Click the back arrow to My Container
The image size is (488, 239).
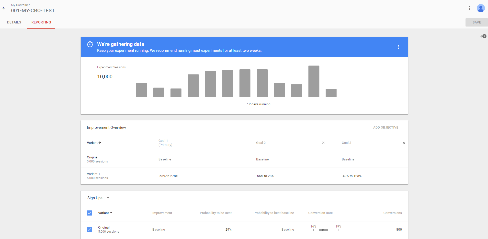pos(4,8)
